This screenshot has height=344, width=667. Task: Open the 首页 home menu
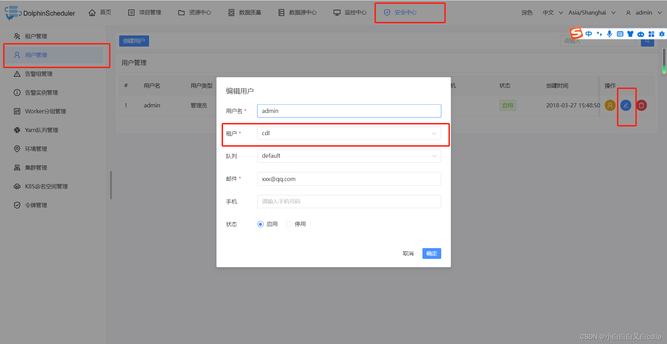coord(100,13)
